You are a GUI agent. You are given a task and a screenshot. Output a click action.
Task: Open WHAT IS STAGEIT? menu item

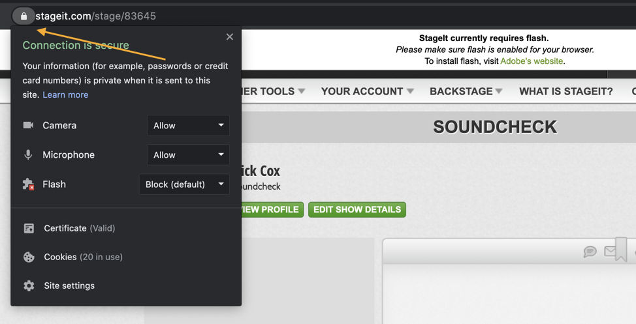pos(566,91)
